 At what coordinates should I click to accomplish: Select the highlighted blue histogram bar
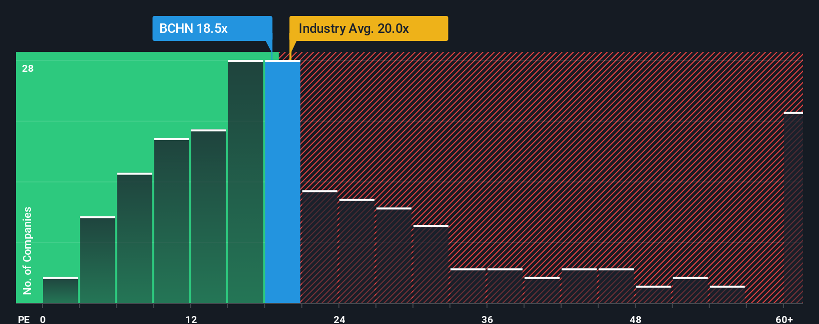click(283, 182)
